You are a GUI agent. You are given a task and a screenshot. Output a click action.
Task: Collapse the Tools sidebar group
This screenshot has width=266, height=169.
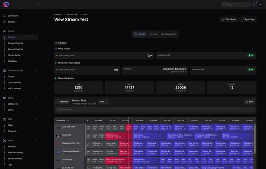(x=36, y=140)
